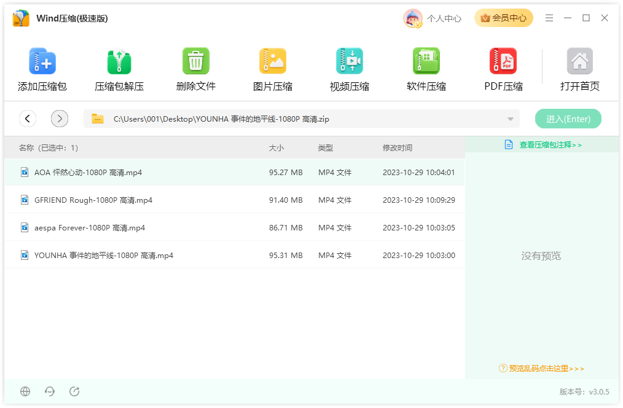Select file YOUNHA 事件的地平线-1080P 高清.mp4

pyautogui.click(x=235, y=255)
